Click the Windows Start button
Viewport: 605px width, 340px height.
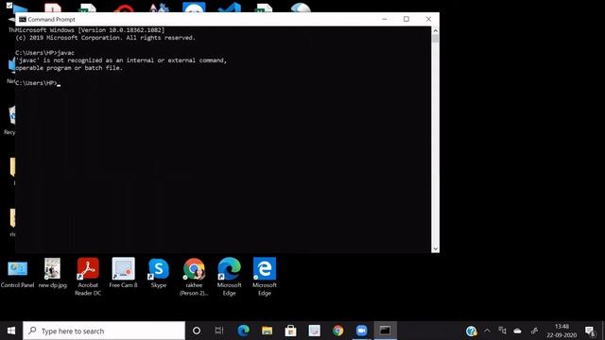(11, 331)
